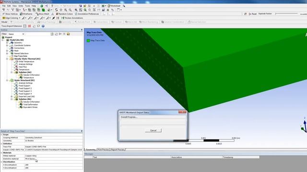Click the Explode Factor slider
This screenshot has width=307, height=172.
tap(286, 14)
